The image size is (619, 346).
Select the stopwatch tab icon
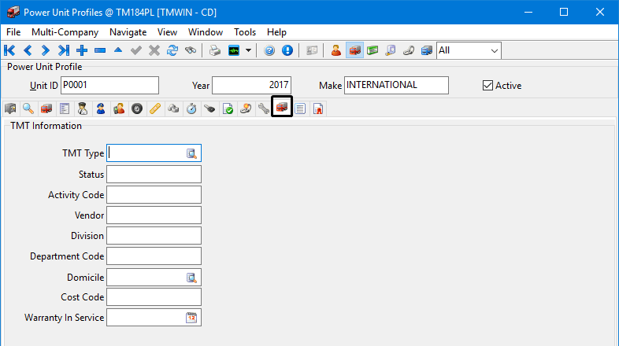pyautogui.click(x=191, y=109)
